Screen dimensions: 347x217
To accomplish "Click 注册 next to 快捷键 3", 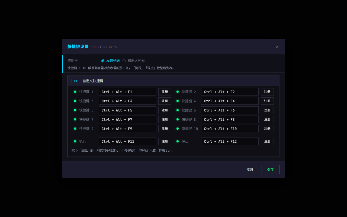I will [x=165, y=101].
